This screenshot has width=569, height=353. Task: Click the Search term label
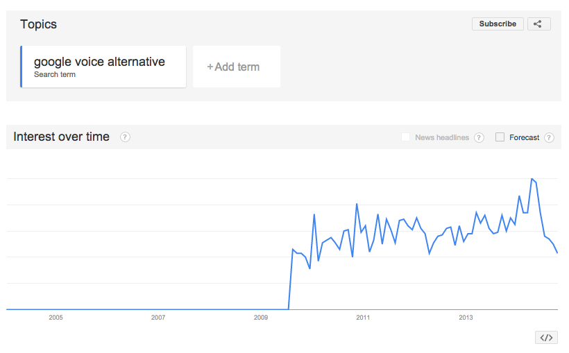[x=55, y=74]
